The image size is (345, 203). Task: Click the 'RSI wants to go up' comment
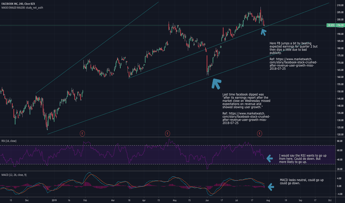tap(303, 159)
